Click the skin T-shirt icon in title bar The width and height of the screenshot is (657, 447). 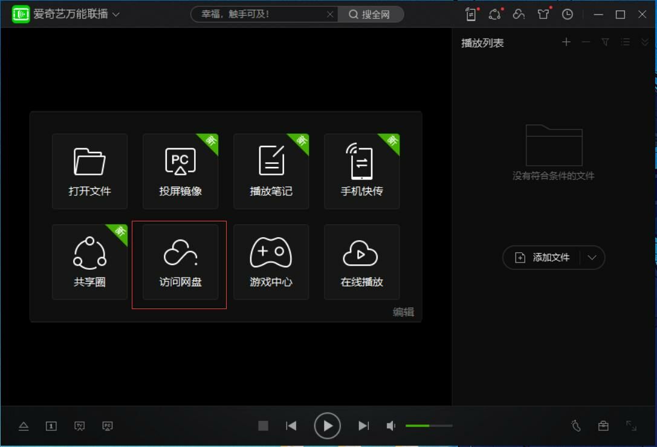tap(543, 15)
